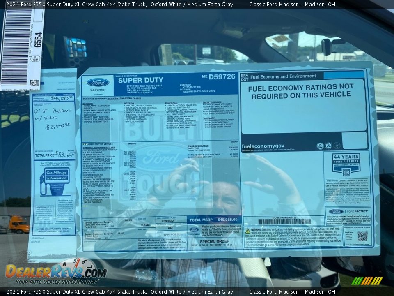The width and height of the screenshot is (394, 296).
Task: Click the yellow warning triangle icon
Action: (x=248, y=231)
